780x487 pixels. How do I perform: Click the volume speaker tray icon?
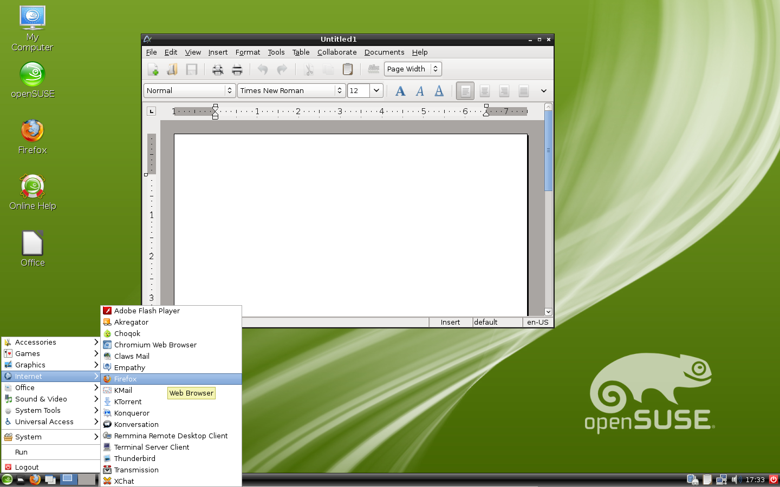click(x=736, y=479)
